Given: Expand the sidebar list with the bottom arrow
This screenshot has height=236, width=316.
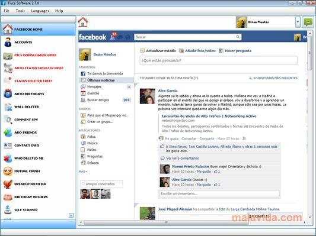Looking at the screenshot, I should 71,215.
